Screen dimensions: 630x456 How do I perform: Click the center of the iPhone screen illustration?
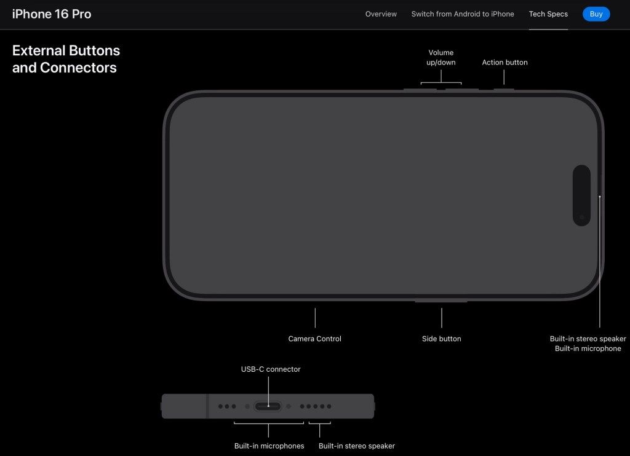(x=383, y=195)
